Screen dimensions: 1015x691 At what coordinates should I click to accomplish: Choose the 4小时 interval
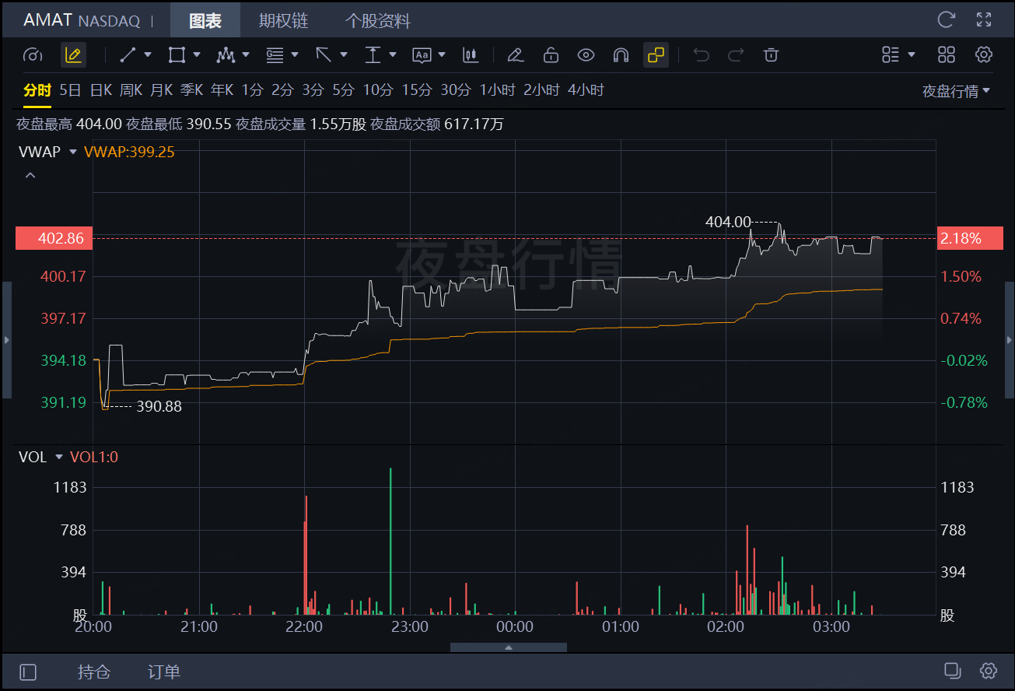[x=586, y=91]
